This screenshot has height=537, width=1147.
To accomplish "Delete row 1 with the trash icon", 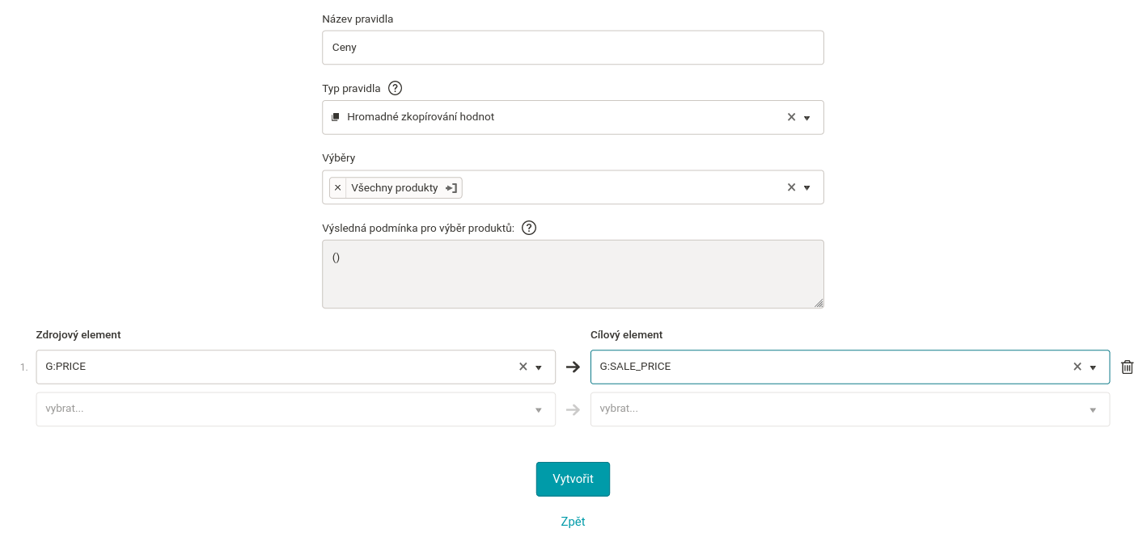I will 1128,367.
